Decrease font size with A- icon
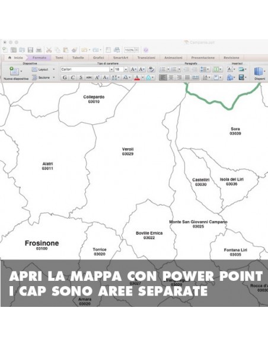Viewport: 268px width, 346px height. coord(142,69)
